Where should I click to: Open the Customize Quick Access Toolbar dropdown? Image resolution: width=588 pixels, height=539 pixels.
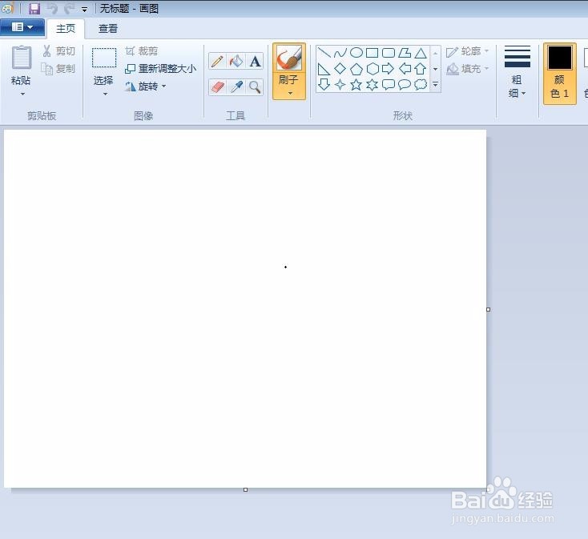pos(85,10)
